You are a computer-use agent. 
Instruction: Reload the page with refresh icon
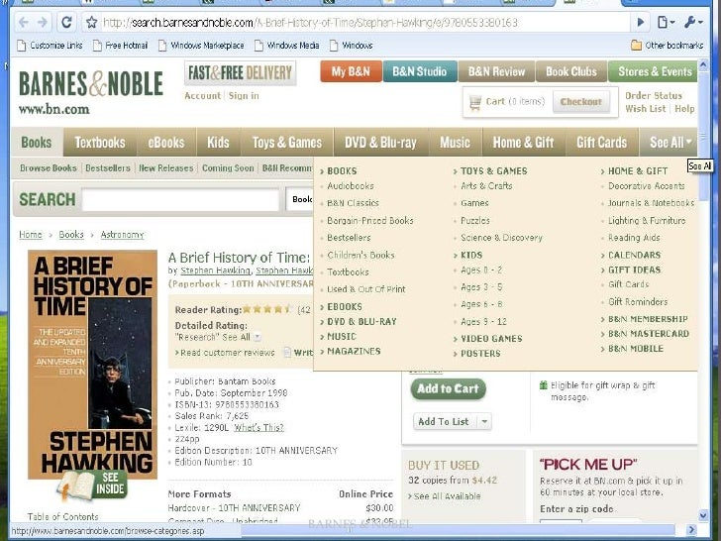66,22
